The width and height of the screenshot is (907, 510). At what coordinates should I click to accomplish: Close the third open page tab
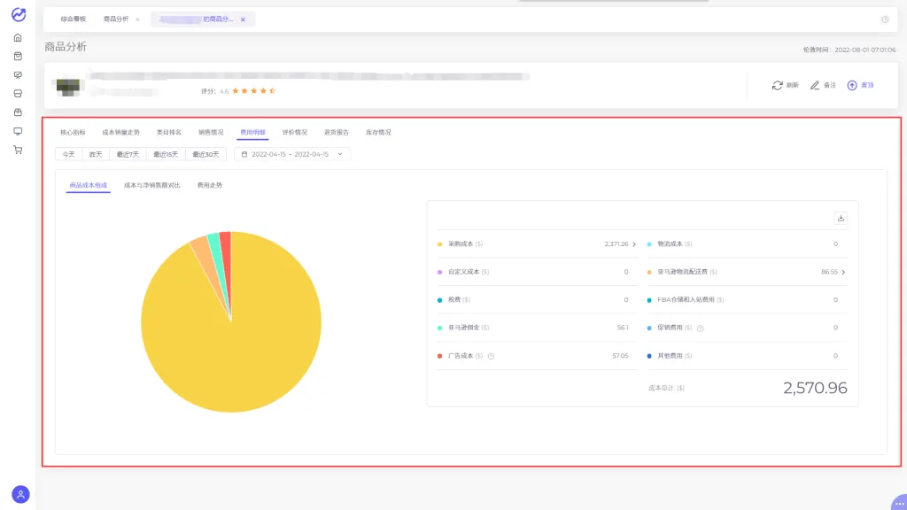(243, 19)
